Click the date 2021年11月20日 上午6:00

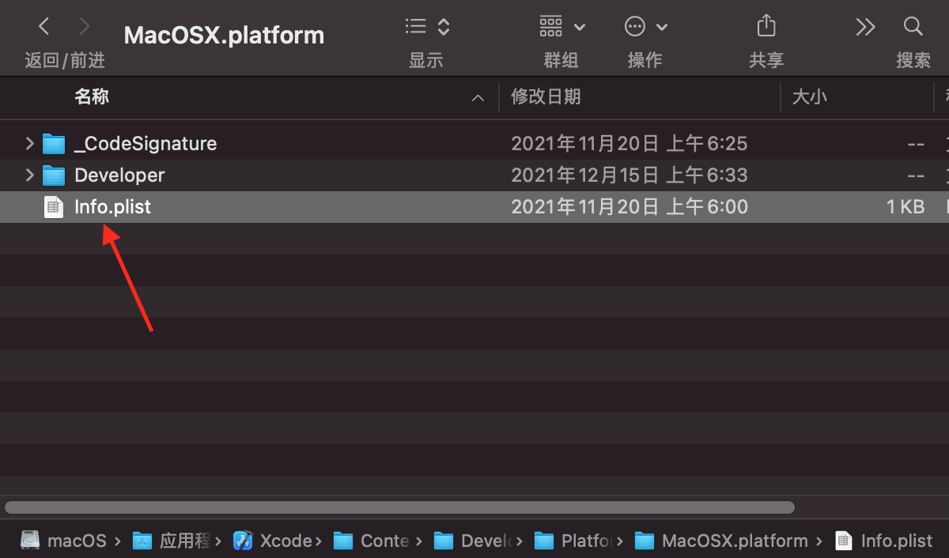(x=630, y=207)
